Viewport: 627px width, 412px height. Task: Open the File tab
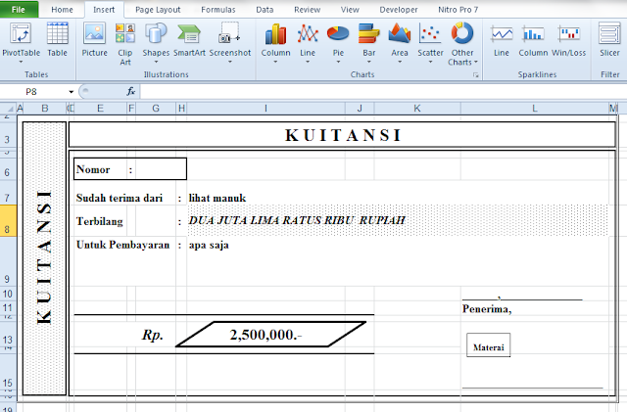[19, 10]
